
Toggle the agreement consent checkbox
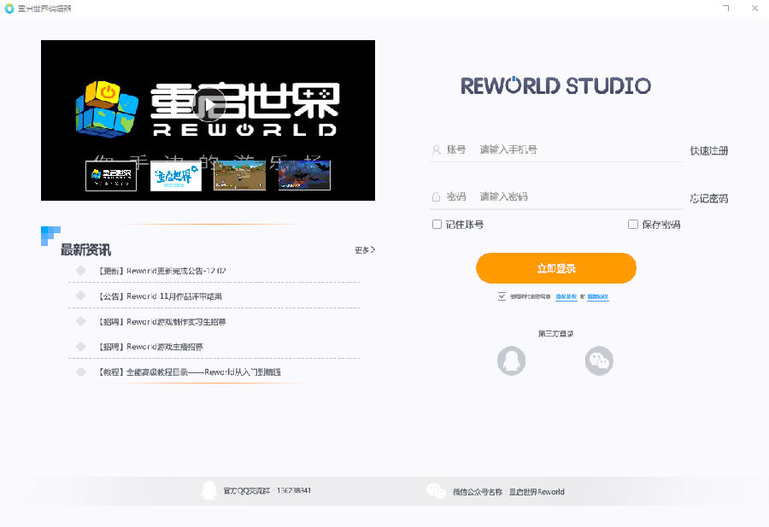tap(502, 296)
